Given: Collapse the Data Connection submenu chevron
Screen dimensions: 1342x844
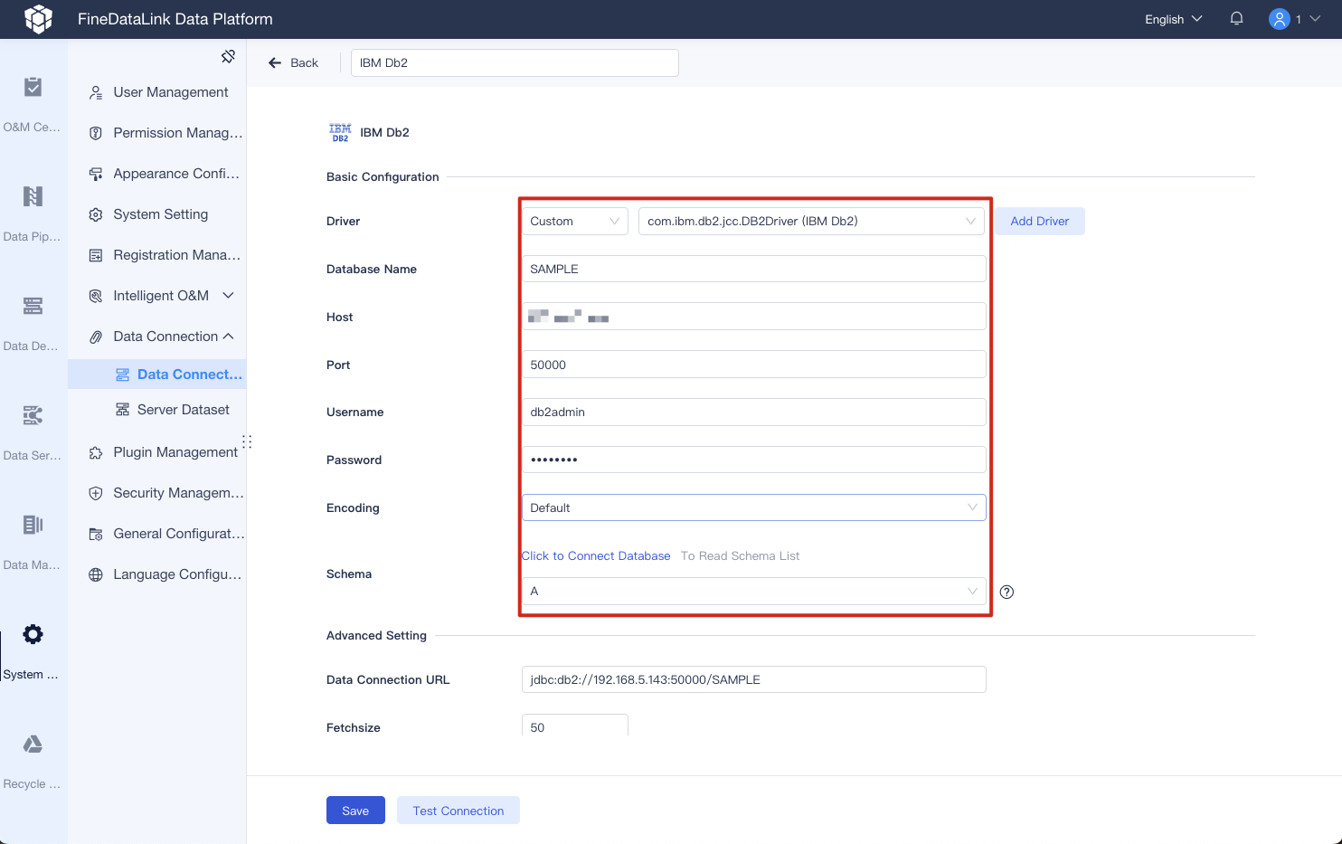Looking at the screenshot, I should [228, 337].
